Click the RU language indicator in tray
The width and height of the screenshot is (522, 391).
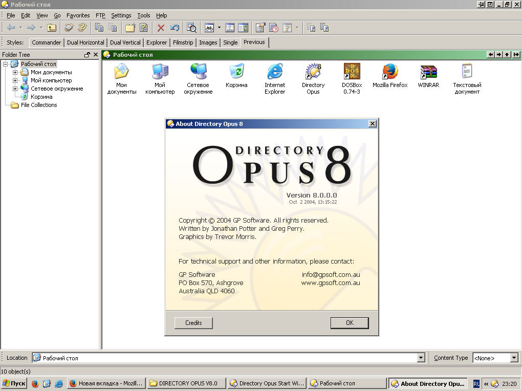pyautogui.click(x=476, y=384)
